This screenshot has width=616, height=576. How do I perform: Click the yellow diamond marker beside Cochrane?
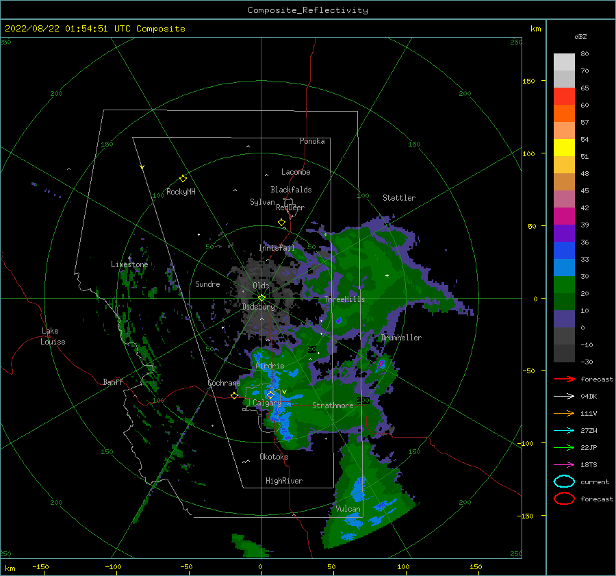pos(235,396)
